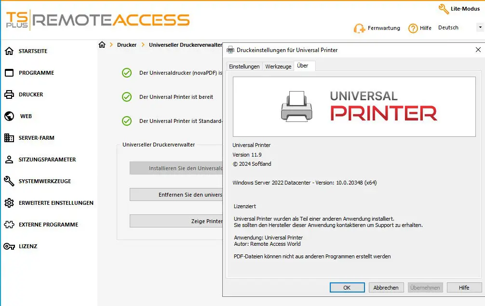Screen dimensions: 485x306
Task: Click the 'PDF-Dateien können nicht' line
Action: [312, 256]
